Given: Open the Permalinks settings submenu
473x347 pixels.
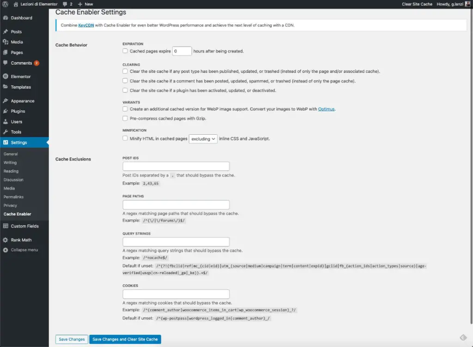Looking at the screenshot, I should point(13,197).
